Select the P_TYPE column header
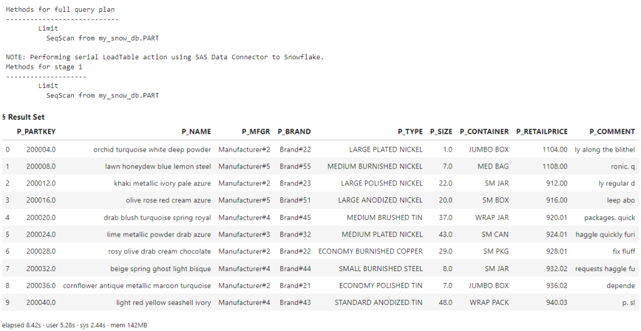 (x=410, y=132)
